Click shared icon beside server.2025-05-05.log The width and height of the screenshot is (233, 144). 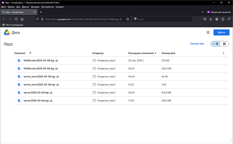tap(51, 93)
